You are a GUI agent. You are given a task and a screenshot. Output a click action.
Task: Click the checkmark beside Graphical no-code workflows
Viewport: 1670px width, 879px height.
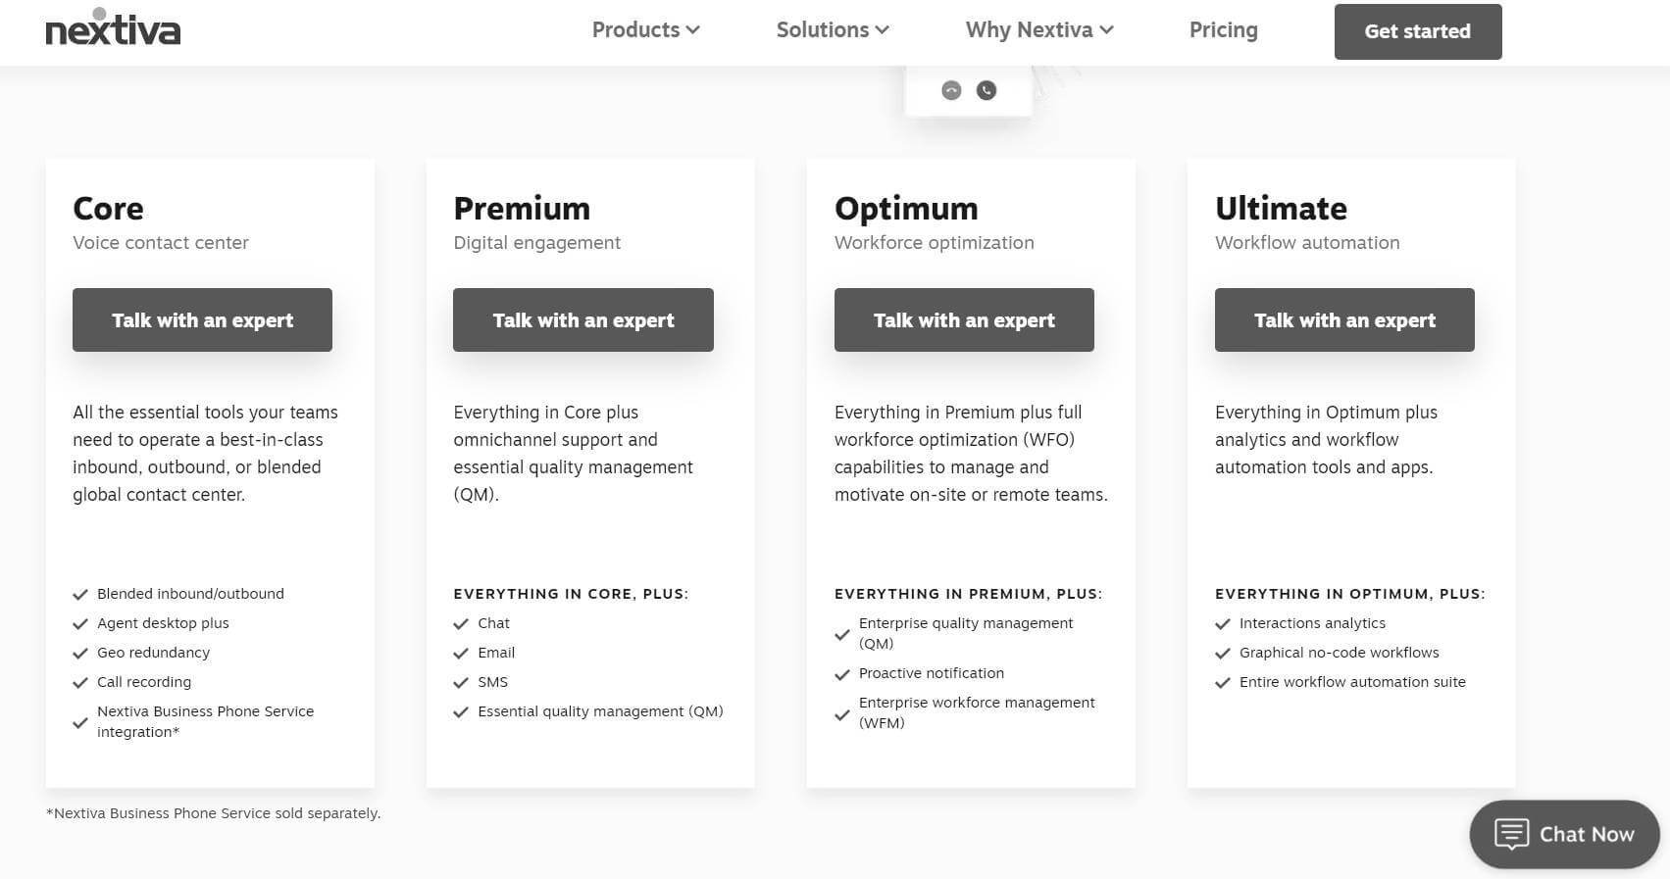click(1223, 654)
